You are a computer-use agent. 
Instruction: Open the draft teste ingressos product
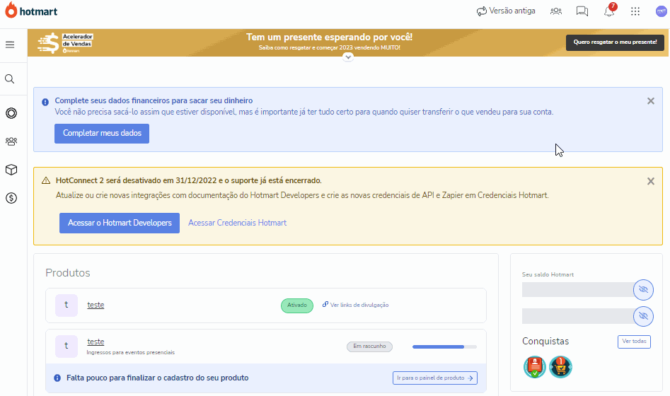(96, 342)
